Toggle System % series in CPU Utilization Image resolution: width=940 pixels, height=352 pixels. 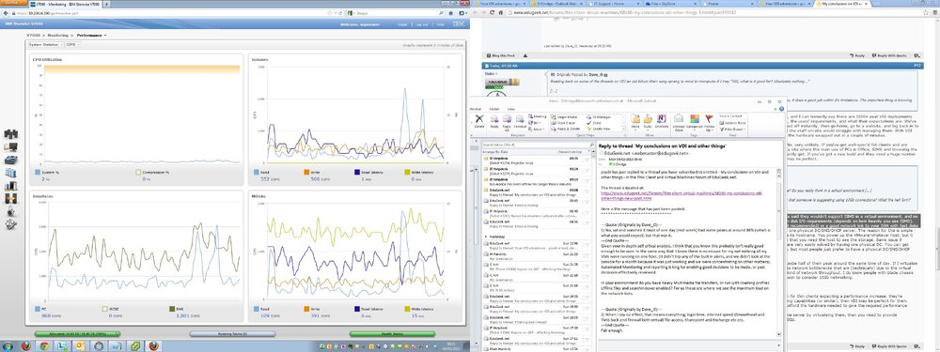point(37,174)
